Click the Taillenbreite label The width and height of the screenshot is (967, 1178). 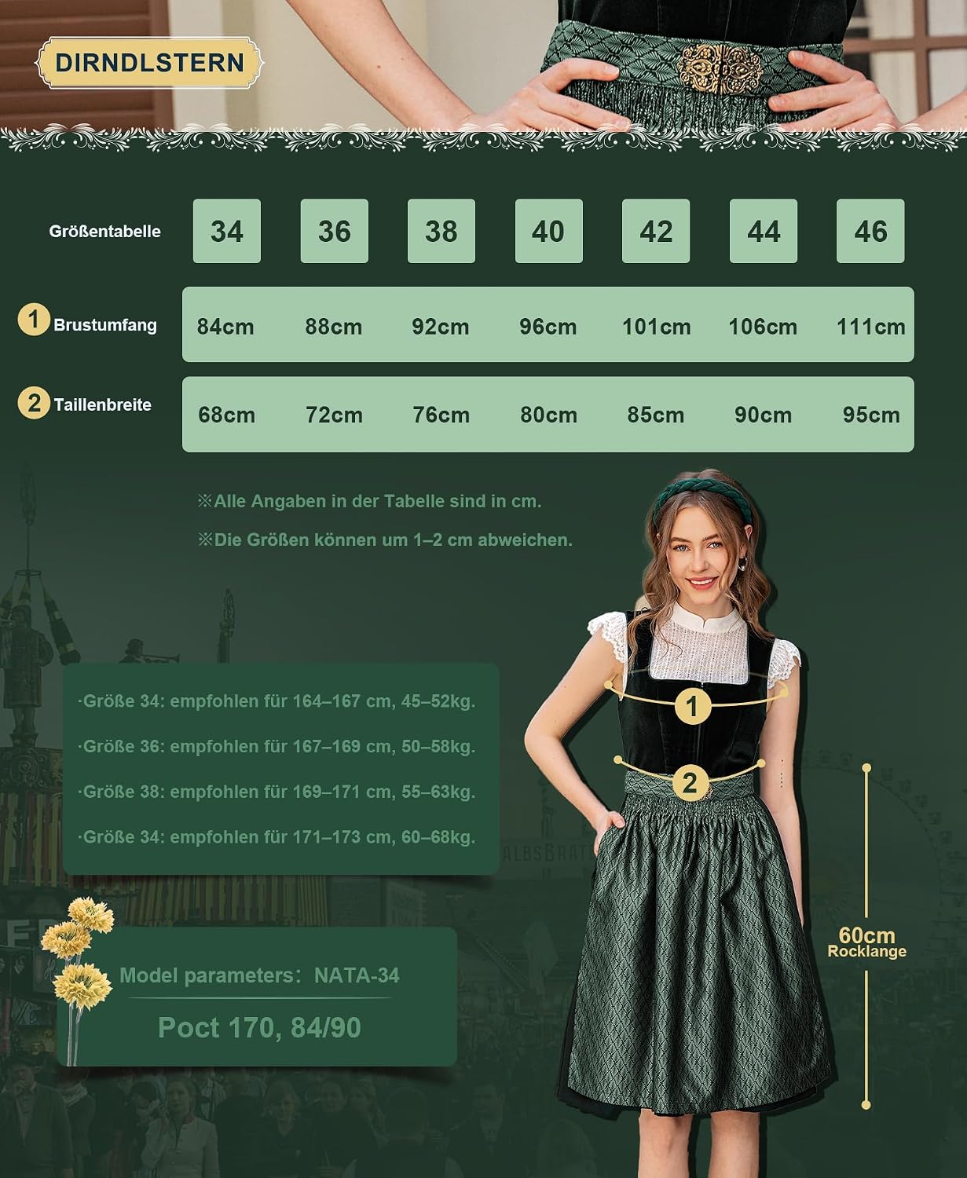click(102, 405)
